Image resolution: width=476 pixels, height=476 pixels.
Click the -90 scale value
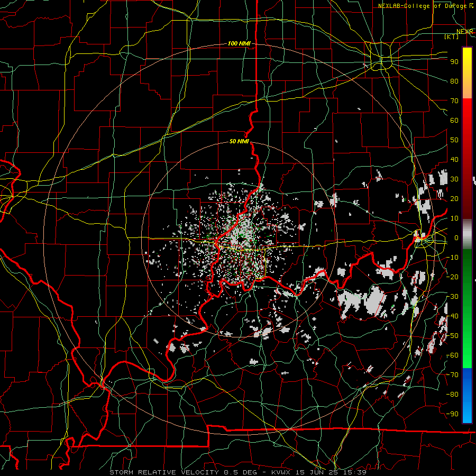pos(452,414)
